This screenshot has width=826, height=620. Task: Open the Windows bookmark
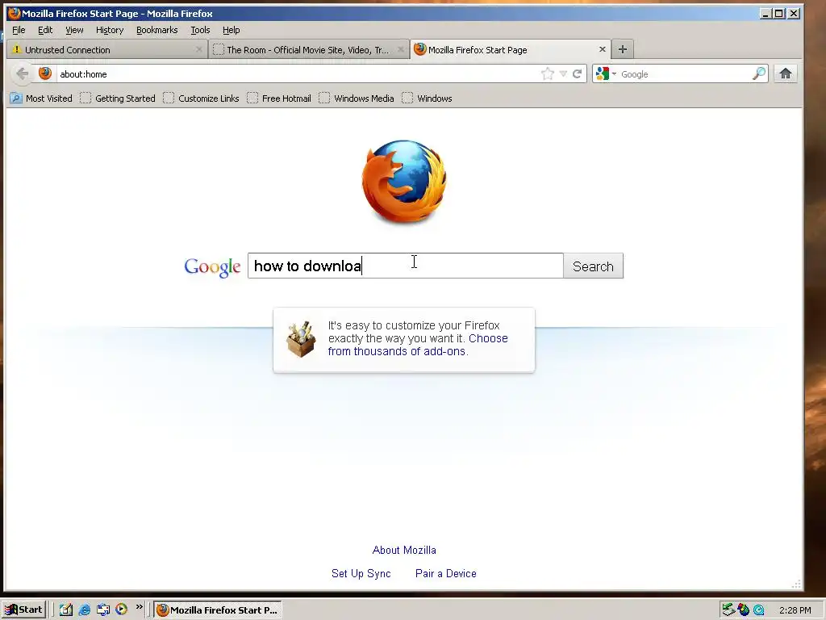[x=427, y=98]
